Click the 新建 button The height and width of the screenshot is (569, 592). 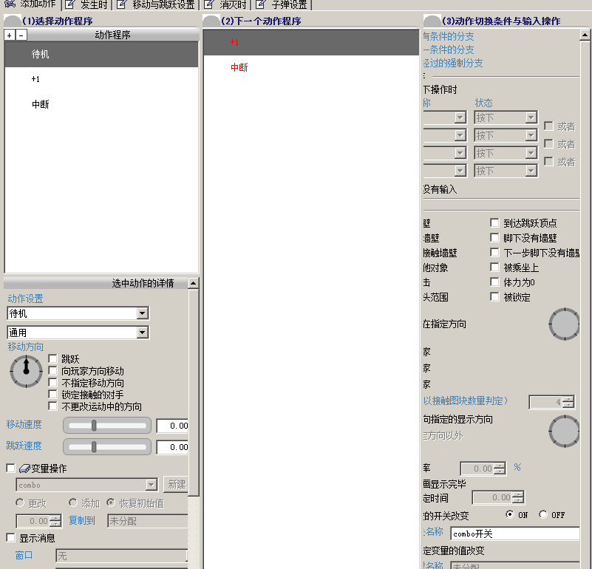[x=176, y=485]
